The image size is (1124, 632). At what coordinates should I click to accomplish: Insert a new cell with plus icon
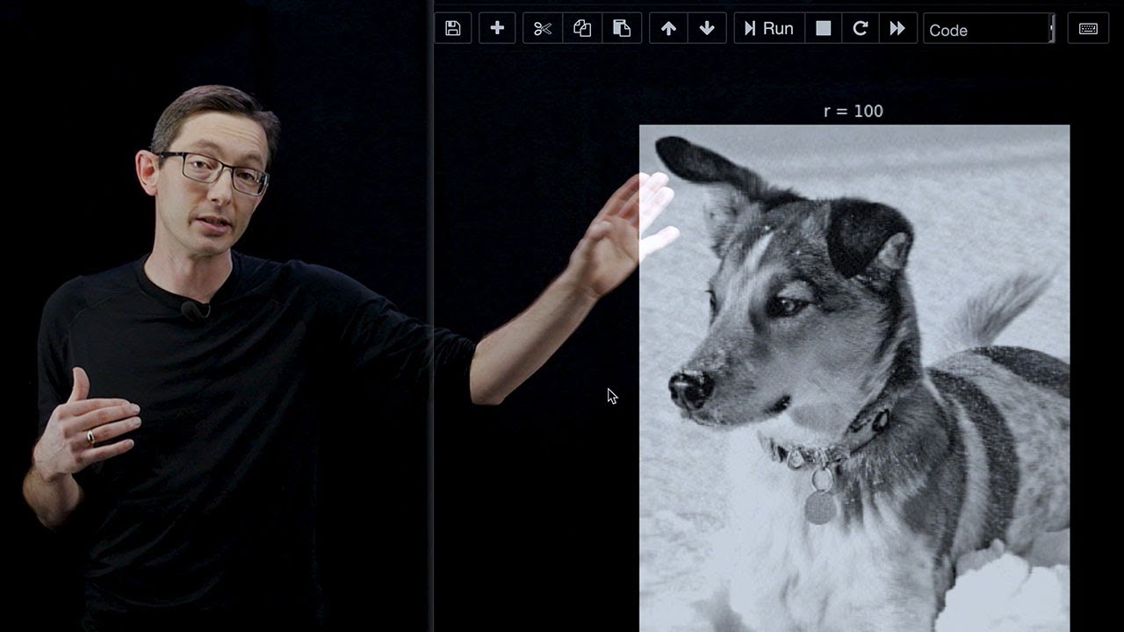497,28
